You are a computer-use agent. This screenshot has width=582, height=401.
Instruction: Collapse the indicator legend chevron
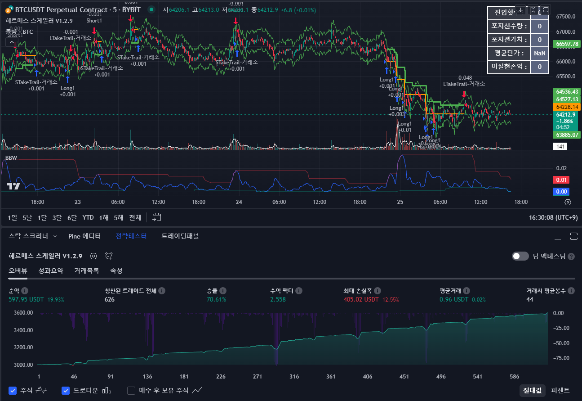[x=12, y=42]
